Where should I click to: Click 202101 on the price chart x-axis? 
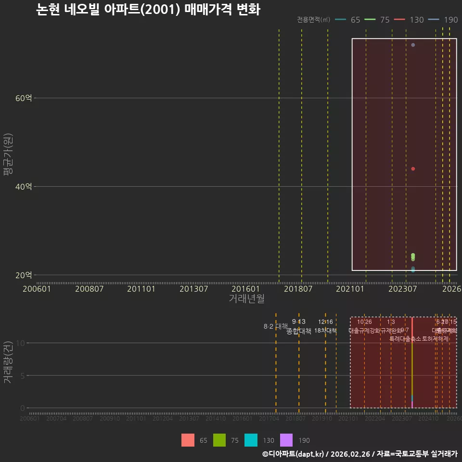pos(350,288)
